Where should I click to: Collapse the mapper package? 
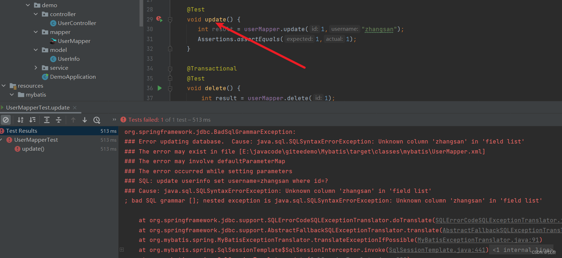click(36, 32)
